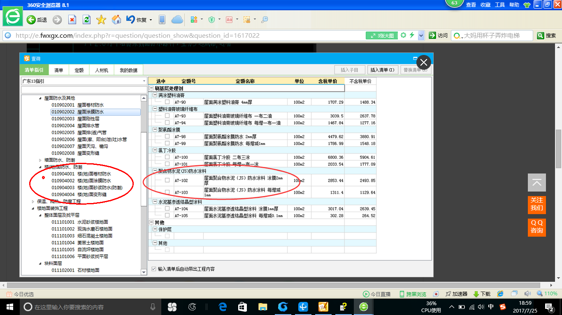The width and height of the screenshot is (562, 315).
Task: Go to the home page icon
Action: tap(116, 20)
